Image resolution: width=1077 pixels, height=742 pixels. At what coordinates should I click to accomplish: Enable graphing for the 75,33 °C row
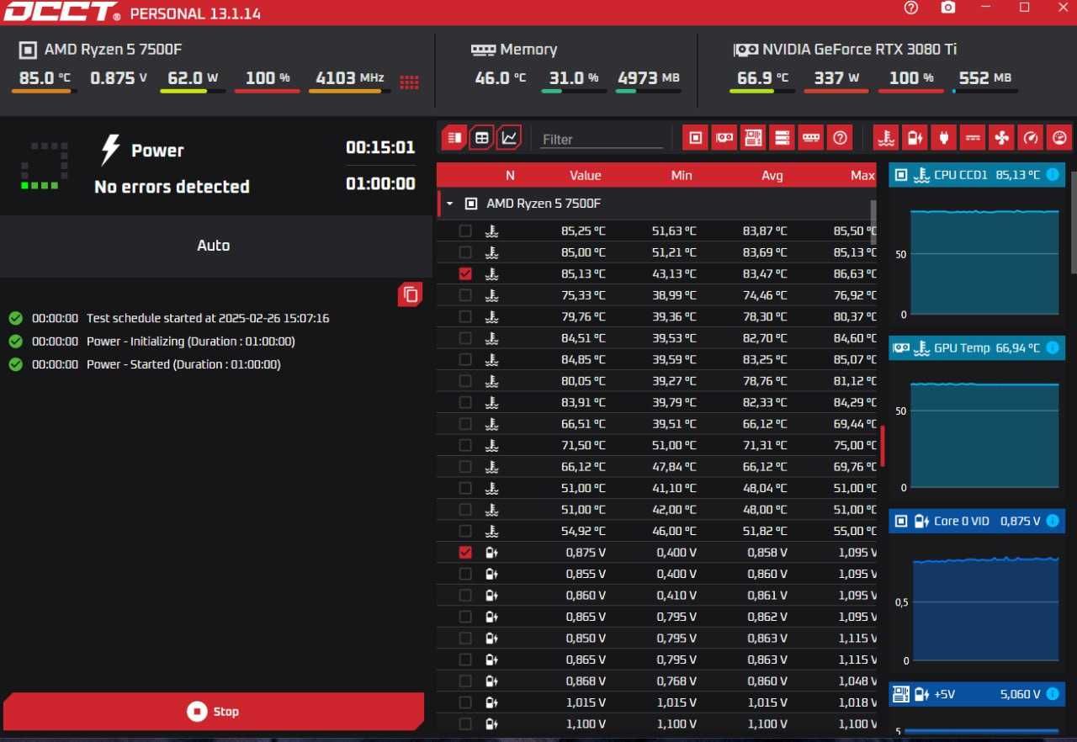tap(465, 295)
